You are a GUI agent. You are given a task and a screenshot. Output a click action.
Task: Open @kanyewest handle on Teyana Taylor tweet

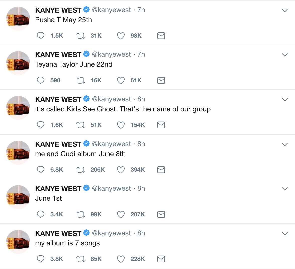coord(111,54)
